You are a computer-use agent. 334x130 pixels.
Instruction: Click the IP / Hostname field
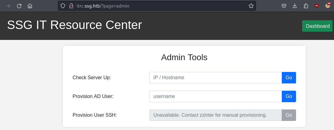coord(216,78)
